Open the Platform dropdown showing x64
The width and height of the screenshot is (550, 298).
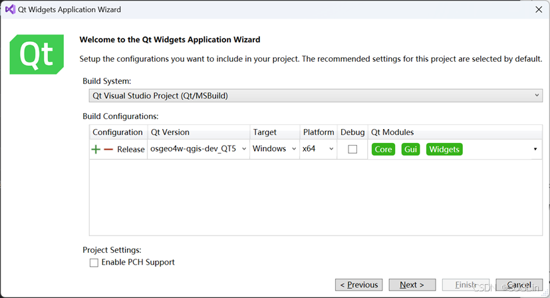318,149
